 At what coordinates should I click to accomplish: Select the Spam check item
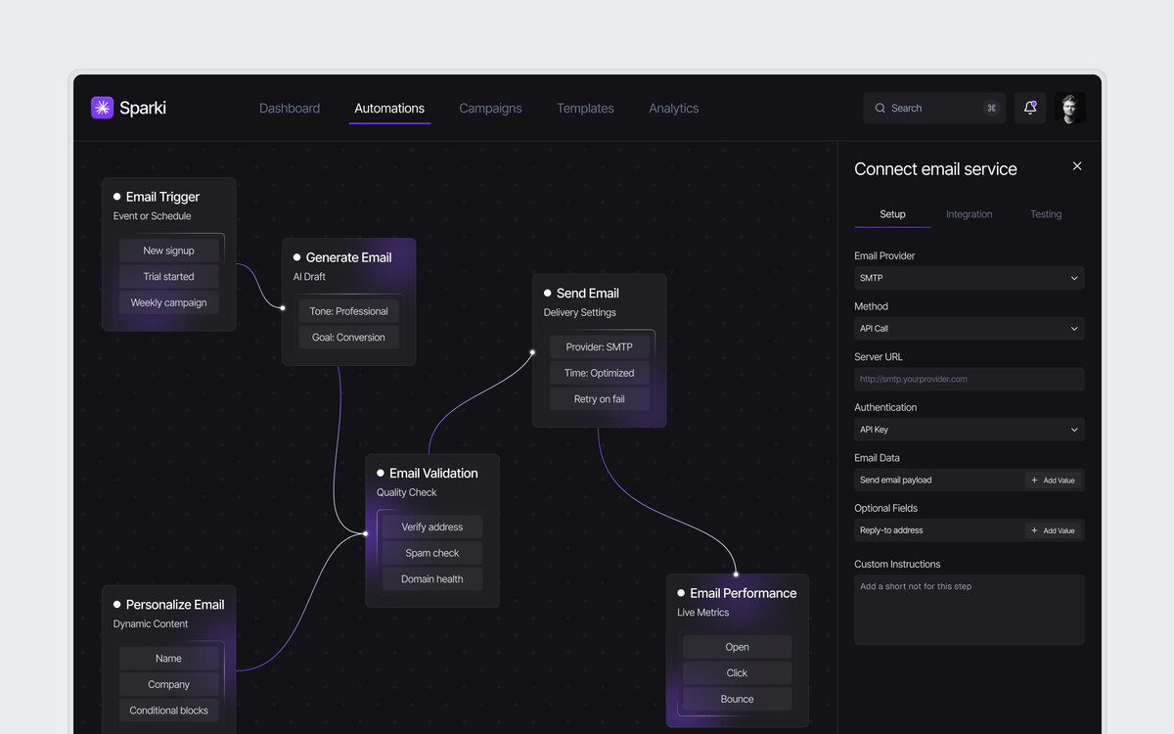431,553
